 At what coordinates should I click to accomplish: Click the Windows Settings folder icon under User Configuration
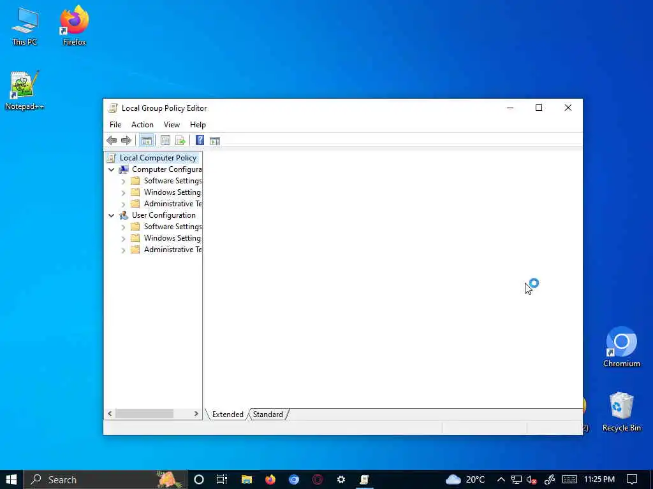coord(135,238)
